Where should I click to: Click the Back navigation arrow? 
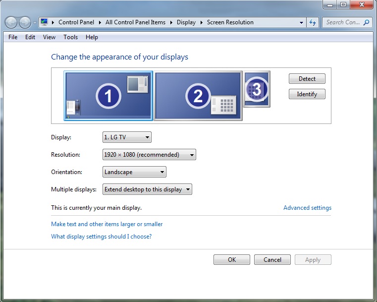11,23
